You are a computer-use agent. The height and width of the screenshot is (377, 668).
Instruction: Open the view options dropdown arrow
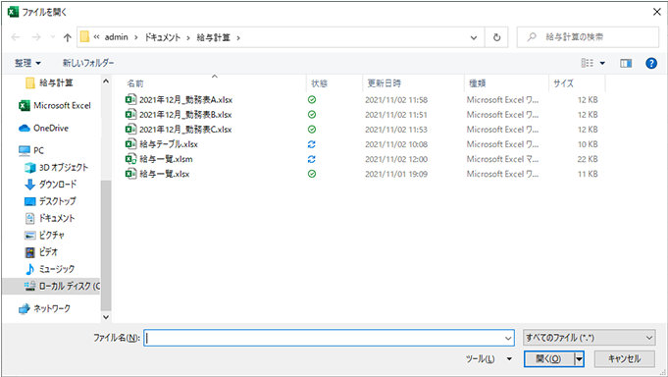click(602, 63)
